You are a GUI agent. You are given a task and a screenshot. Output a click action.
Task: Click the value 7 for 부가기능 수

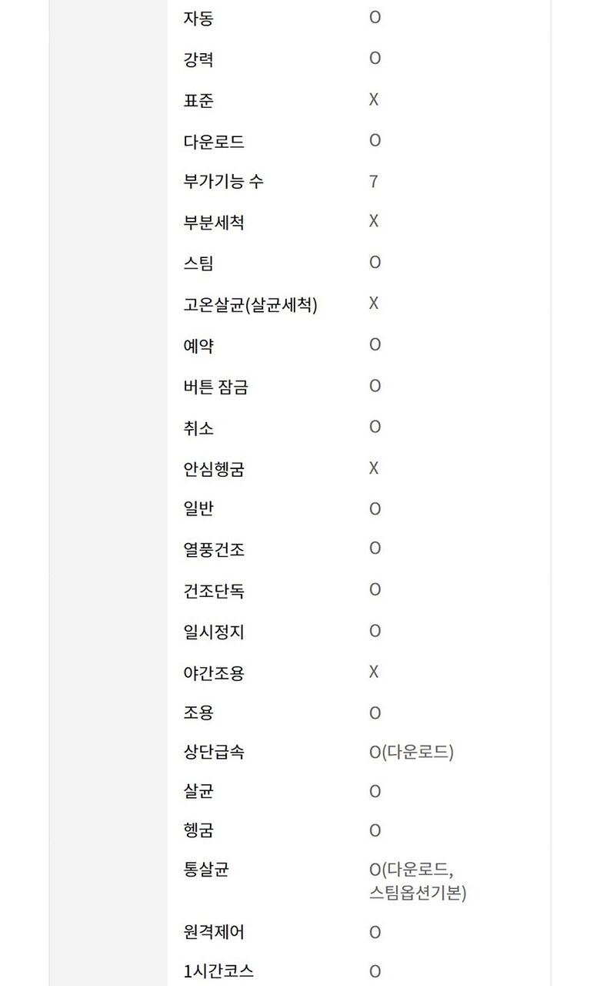click(x=374, y=182)
